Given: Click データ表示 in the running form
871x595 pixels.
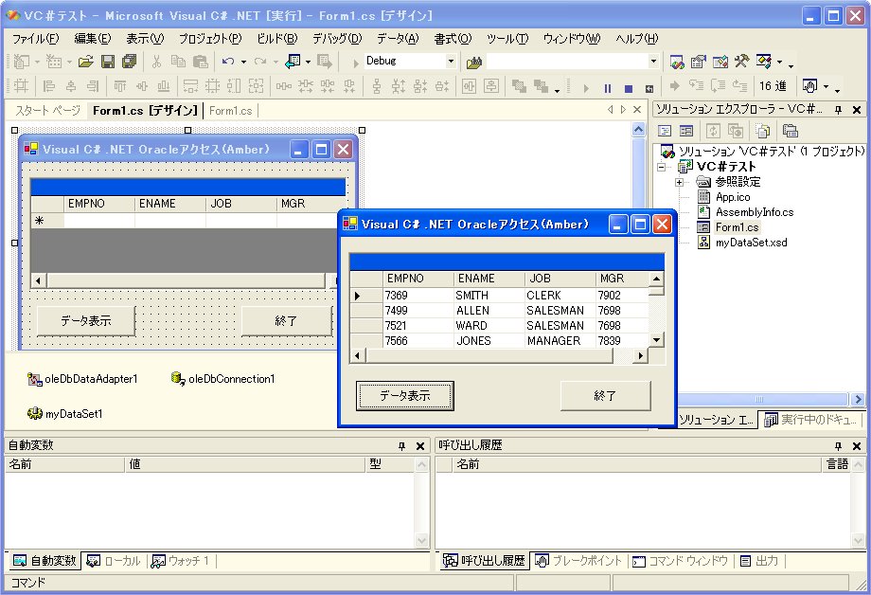Looking at the screenshot, I should click(405, 396).
